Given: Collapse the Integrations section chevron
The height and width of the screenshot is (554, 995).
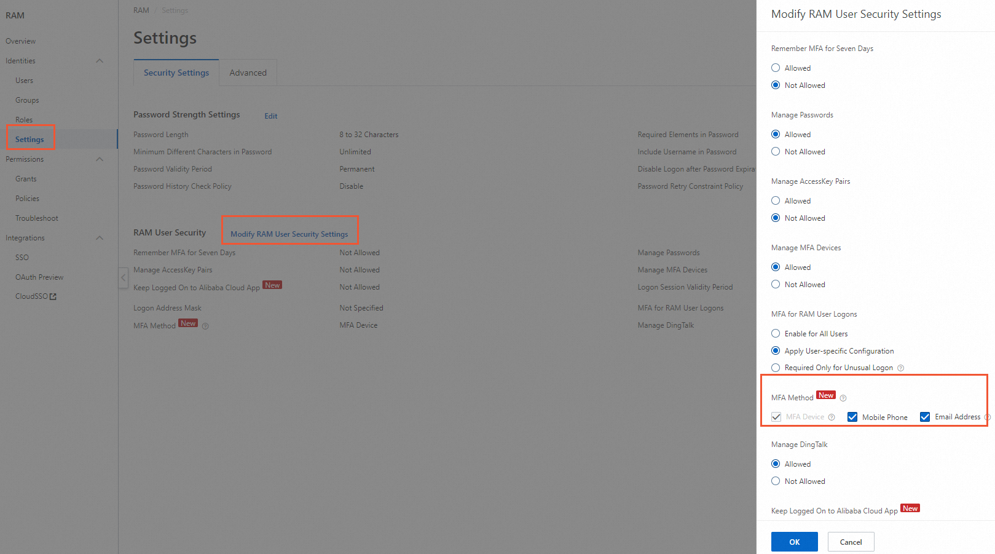Looking at the screenshot, I should (100, 238).
